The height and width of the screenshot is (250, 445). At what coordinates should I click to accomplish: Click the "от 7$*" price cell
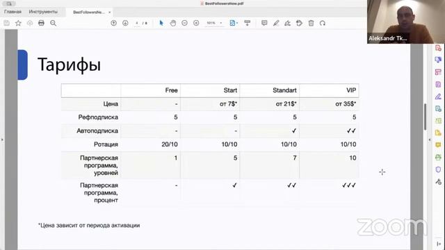point(228,104)
